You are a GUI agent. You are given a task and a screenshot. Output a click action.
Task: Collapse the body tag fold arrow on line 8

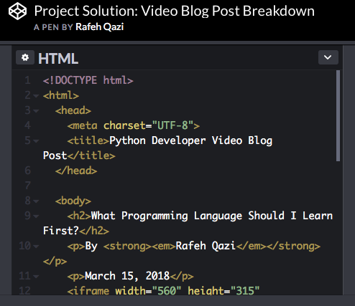[36, 201]
